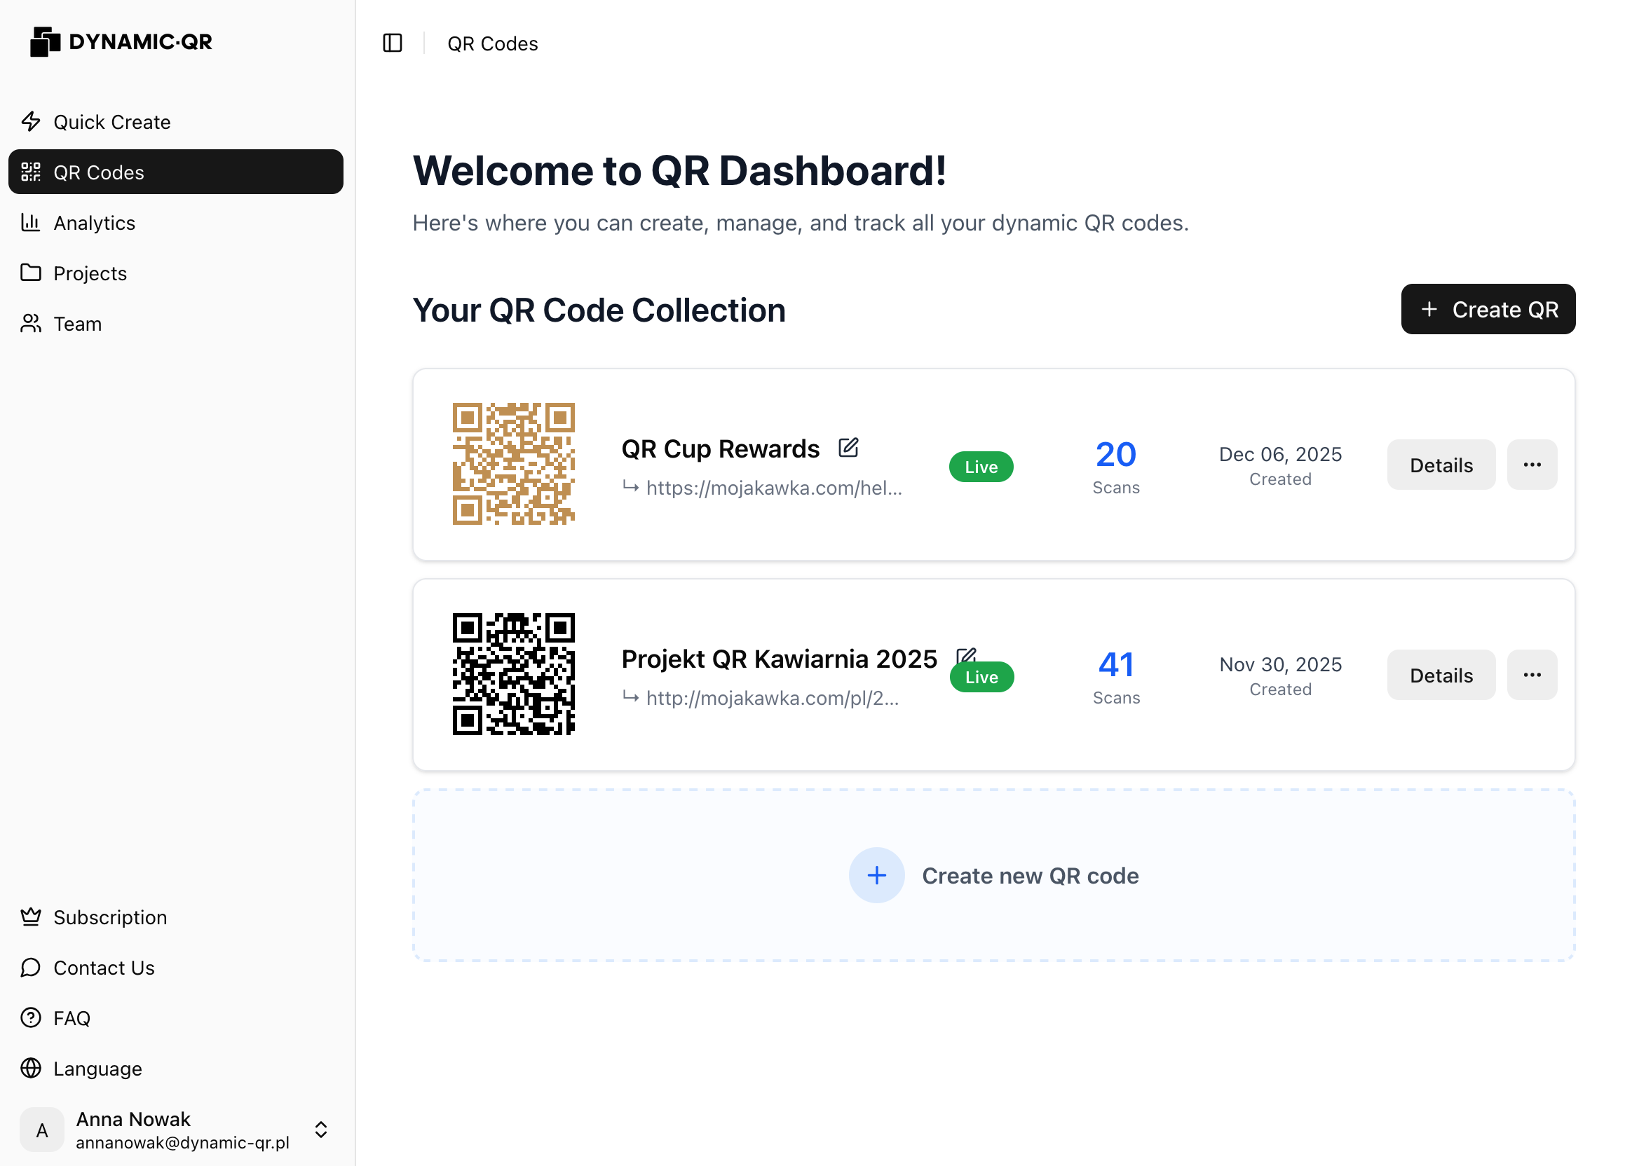Expand the Anna Nowak account switcher
Screen dimensions: 1625x1166
coord(321,1129)
